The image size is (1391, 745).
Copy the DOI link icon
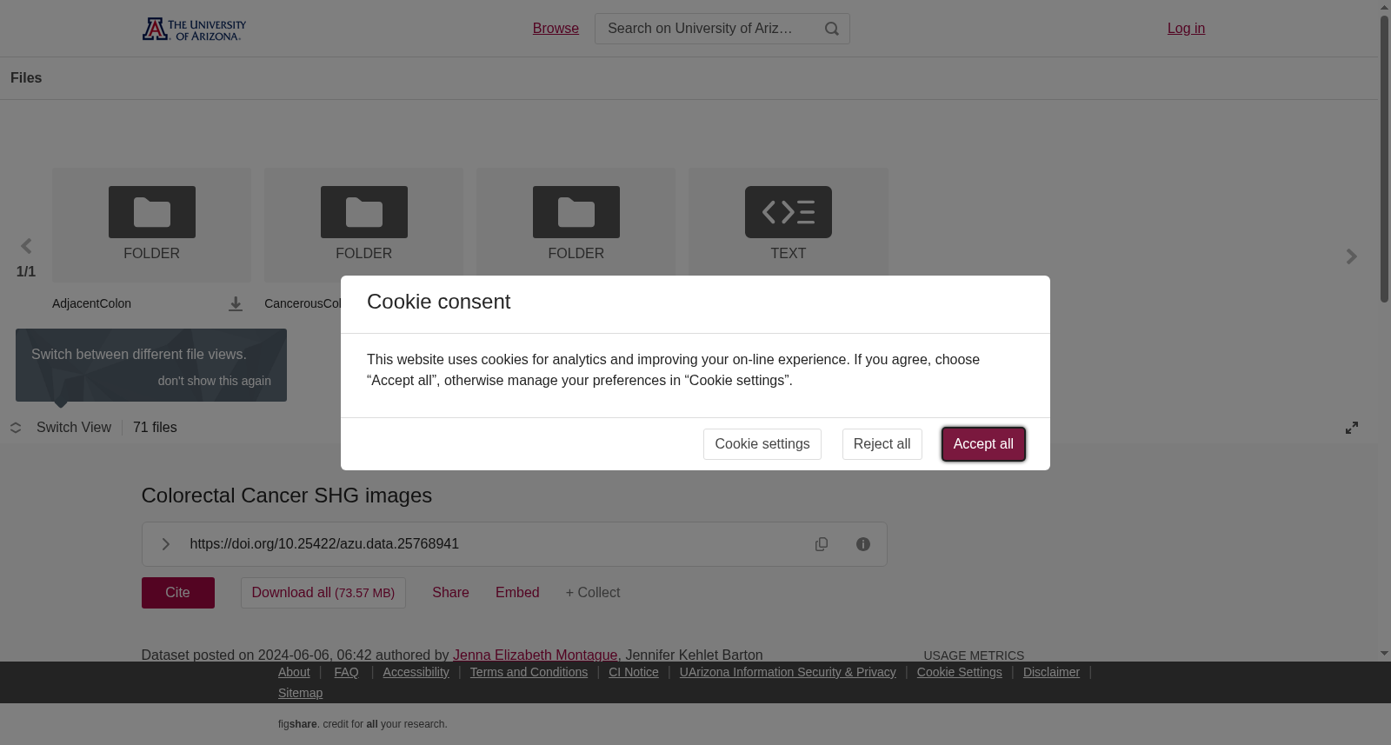click(x=822, y=544)
